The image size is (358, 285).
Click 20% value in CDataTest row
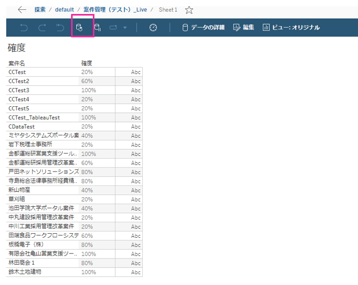point(87,126)
